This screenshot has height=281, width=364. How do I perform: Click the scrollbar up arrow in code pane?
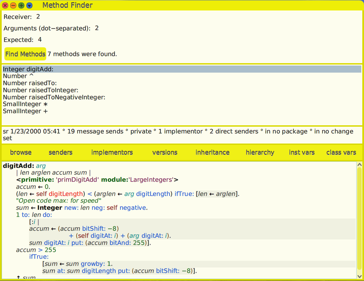(x=360, y=164)
